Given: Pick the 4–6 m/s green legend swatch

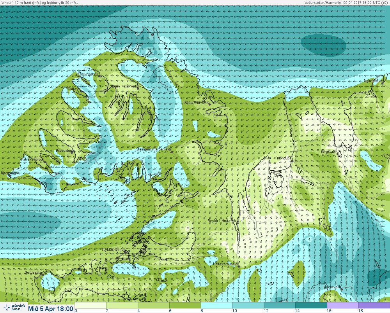Looking at the screenshot, I should 154,305.
